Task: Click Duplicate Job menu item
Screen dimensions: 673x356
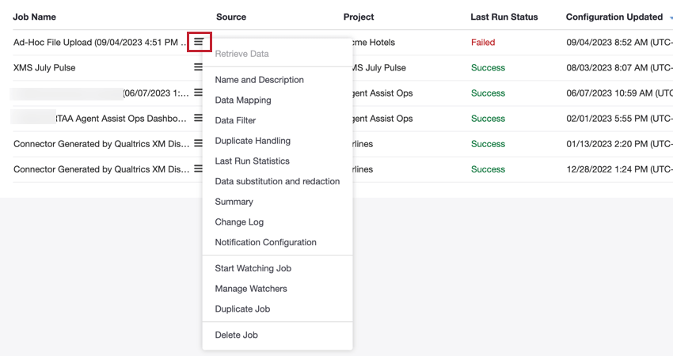Action: [x=242, y=309]
